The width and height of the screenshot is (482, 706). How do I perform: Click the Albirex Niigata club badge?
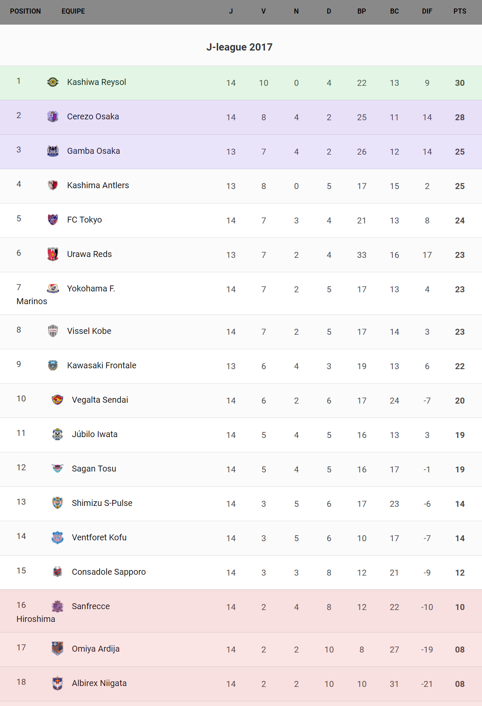[57, 683]
